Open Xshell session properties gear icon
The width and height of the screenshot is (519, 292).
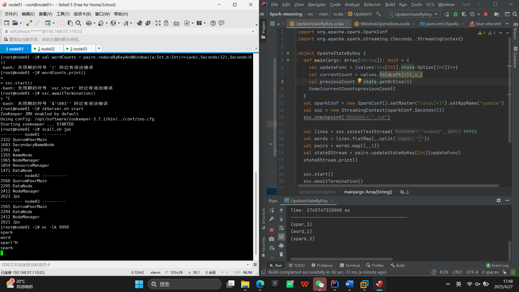pos(48,23)
